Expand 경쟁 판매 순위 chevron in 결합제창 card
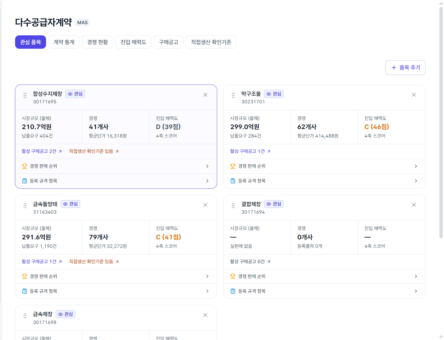The image size is (444, 340). click(x=416, y=276)
